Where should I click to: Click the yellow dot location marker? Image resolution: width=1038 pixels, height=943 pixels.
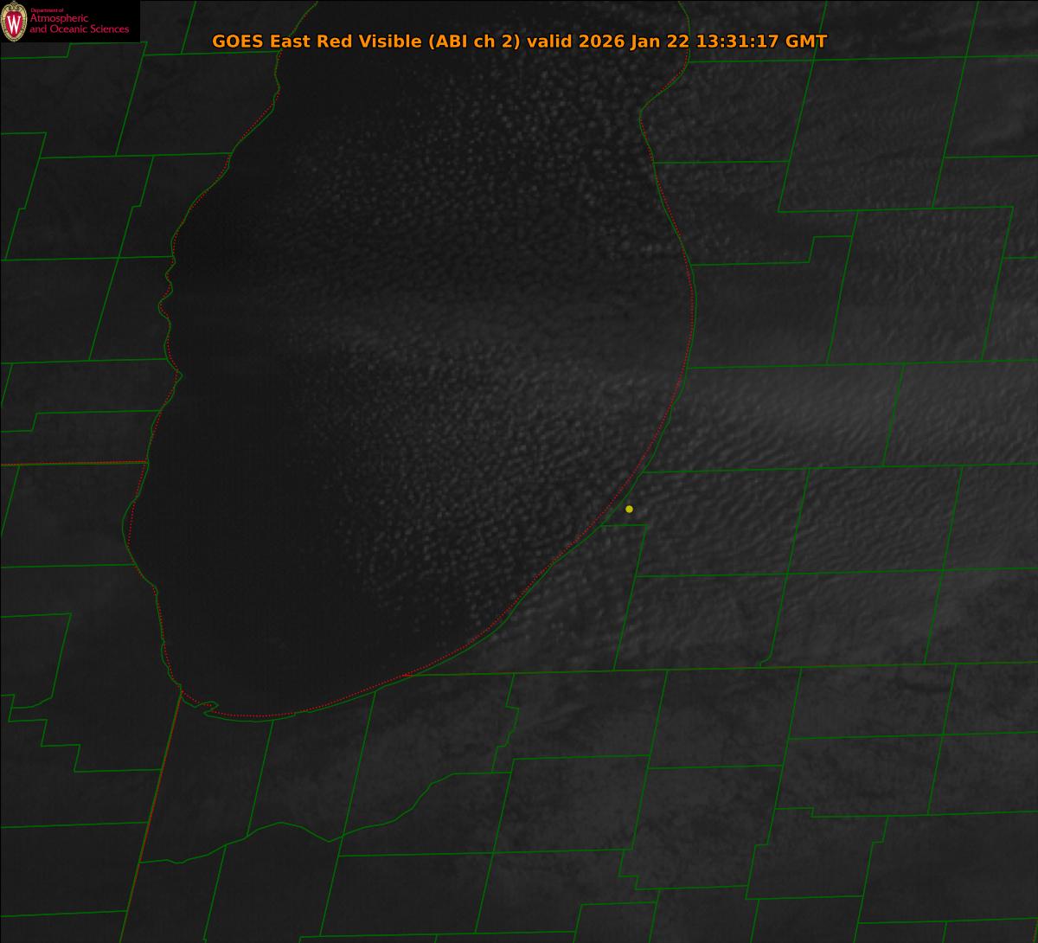point(629,509)
